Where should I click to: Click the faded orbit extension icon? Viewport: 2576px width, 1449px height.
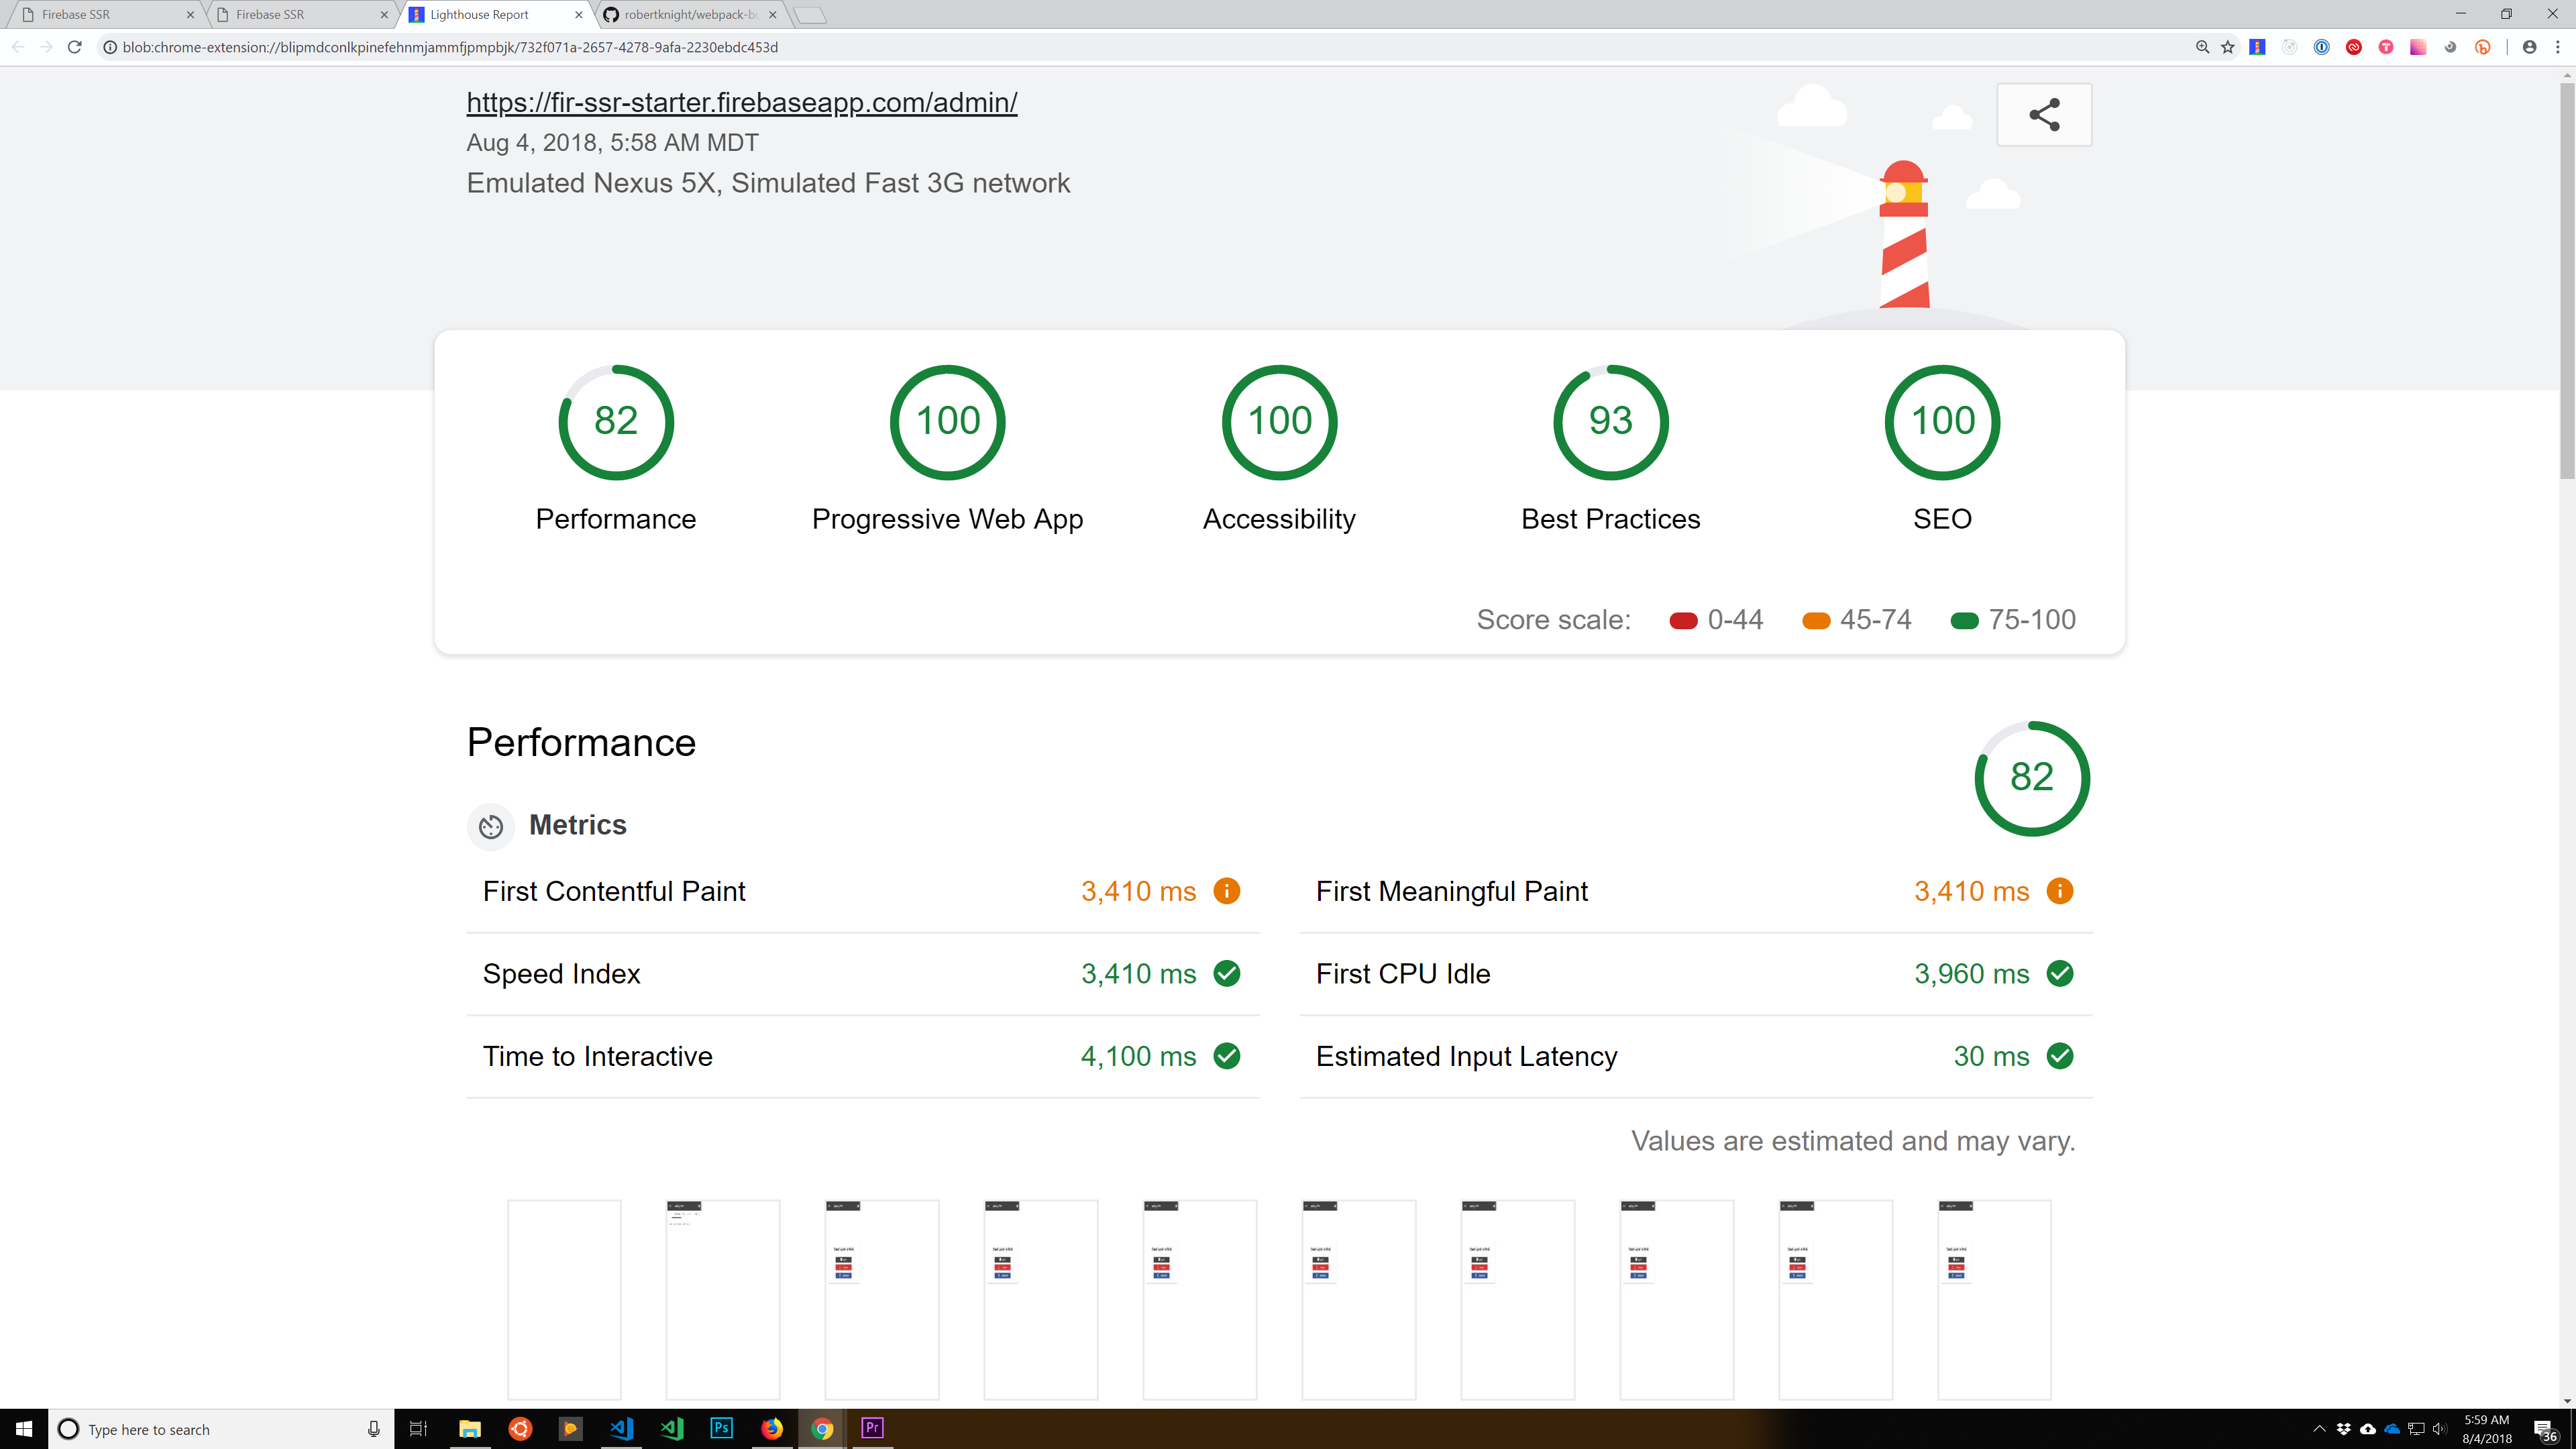pyautogui.click(x=2289, y=47)
